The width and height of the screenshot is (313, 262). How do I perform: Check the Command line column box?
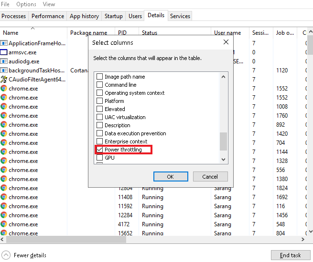(99, 85)
